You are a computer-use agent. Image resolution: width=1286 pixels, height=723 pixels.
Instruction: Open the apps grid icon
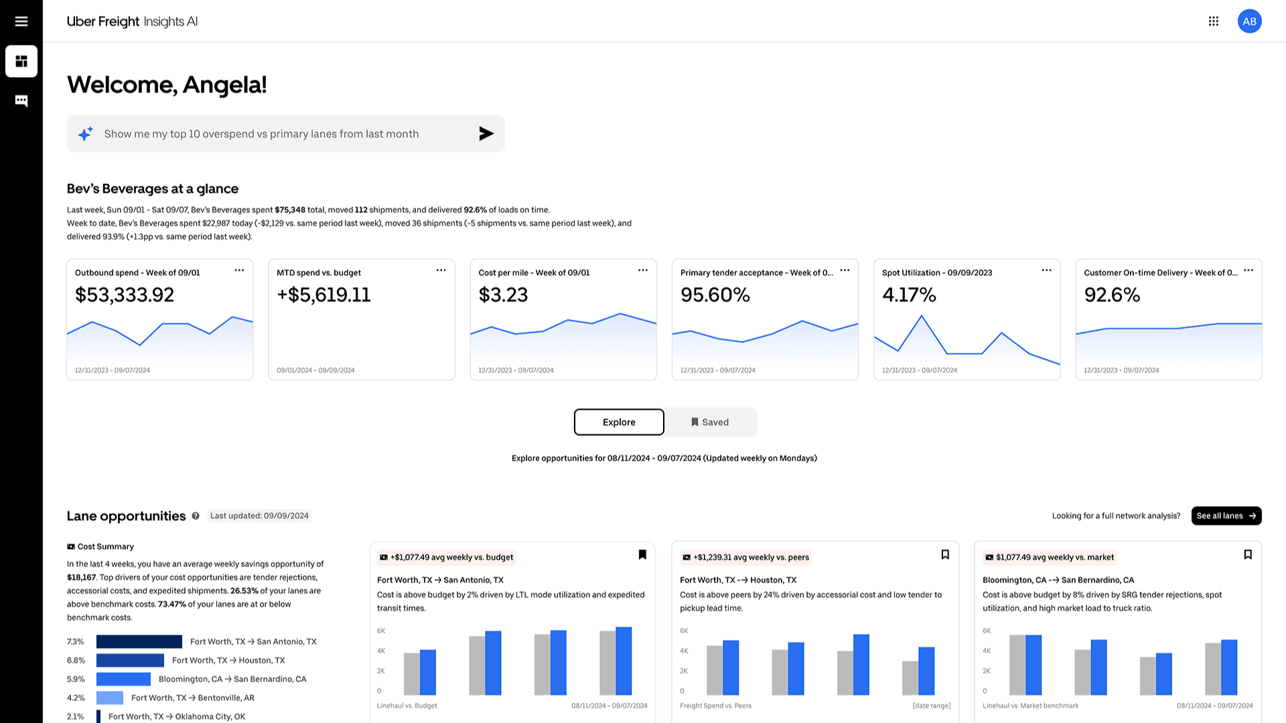(1214, 21)
